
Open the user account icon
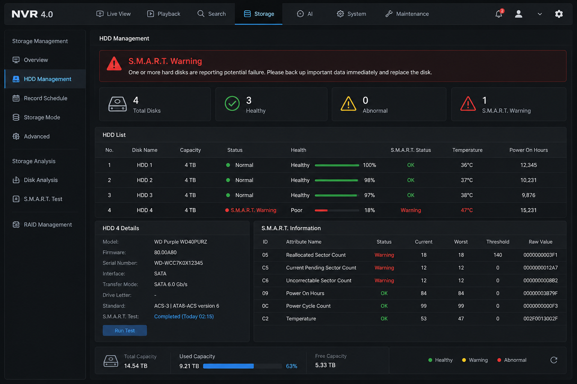[x=518, y=14]
